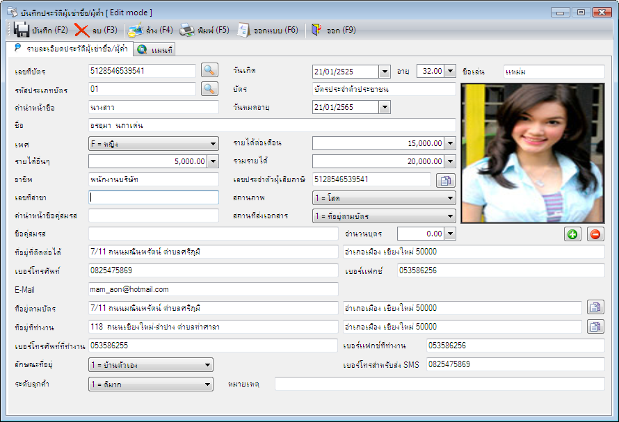Open the design report icon (F6)
619x422 pixels.
coord(243,30)
